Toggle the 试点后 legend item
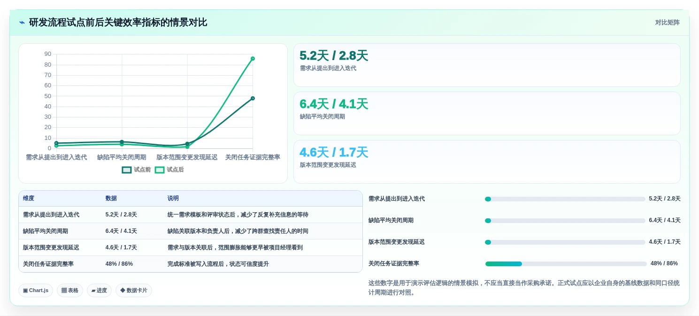Viewport: 699px width, 316px height. tap(169, 170)
